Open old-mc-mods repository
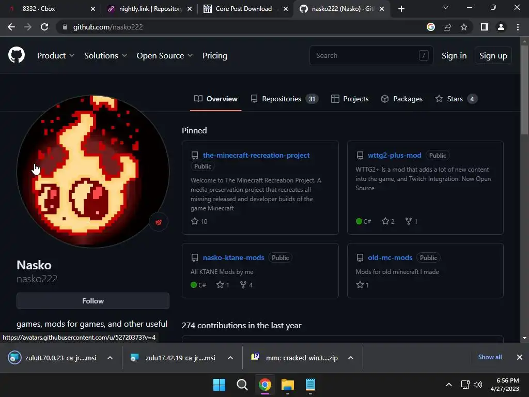Screen dimensions: 529x397 390,257
